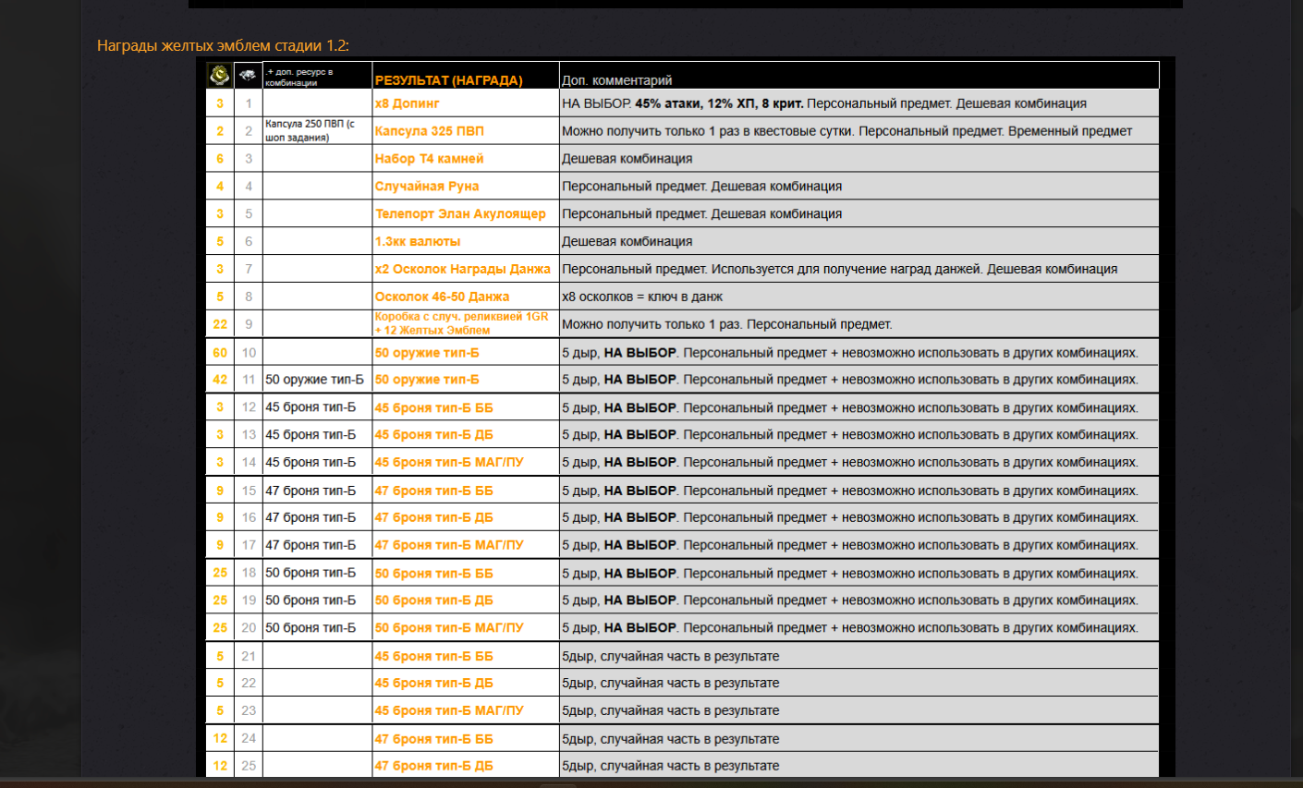Click the 'Капсула 325 ПВП' reward
The image size is (1303, 788).
(x=429, y=131)
